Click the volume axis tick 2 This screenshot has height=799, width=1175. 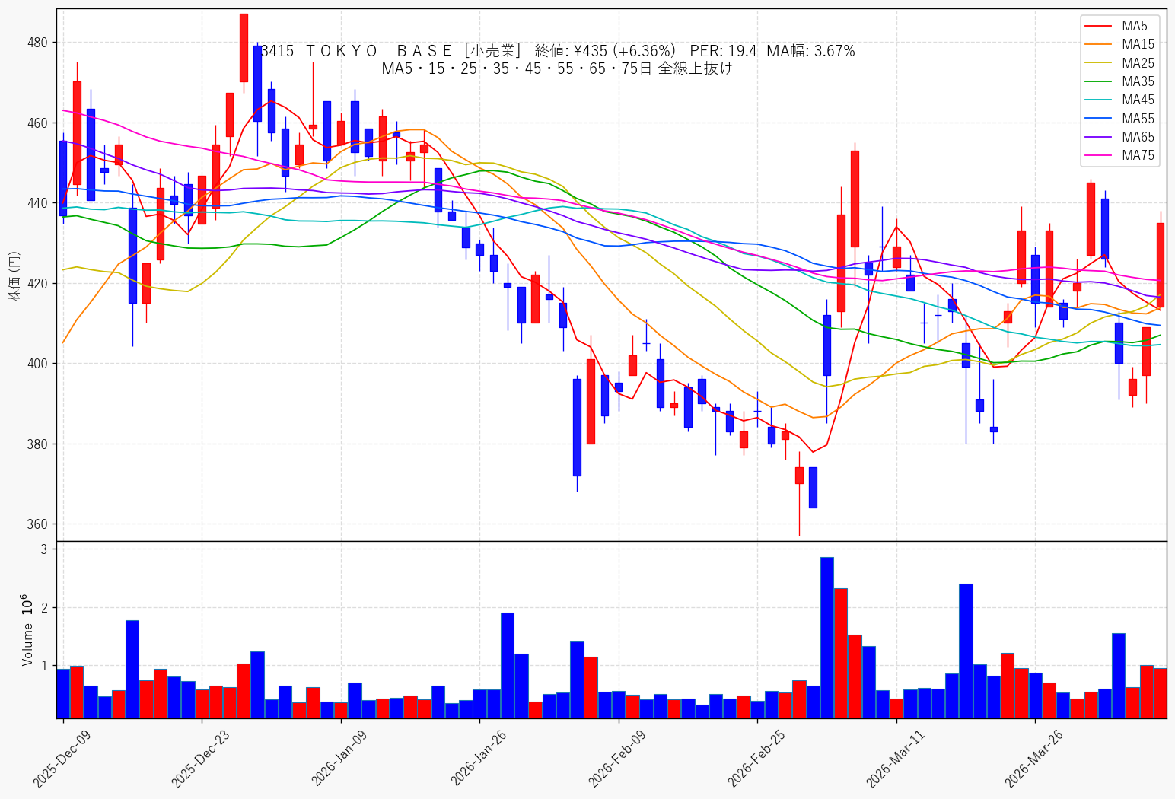click(x=44, y=608)
